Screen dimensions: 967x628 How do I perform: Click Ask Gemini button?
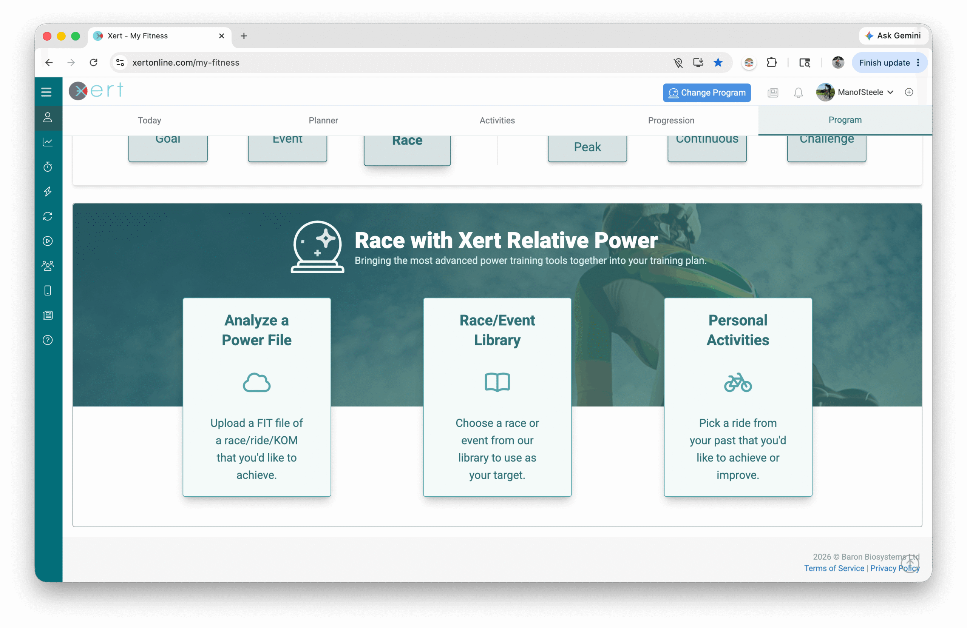(892, 36)
